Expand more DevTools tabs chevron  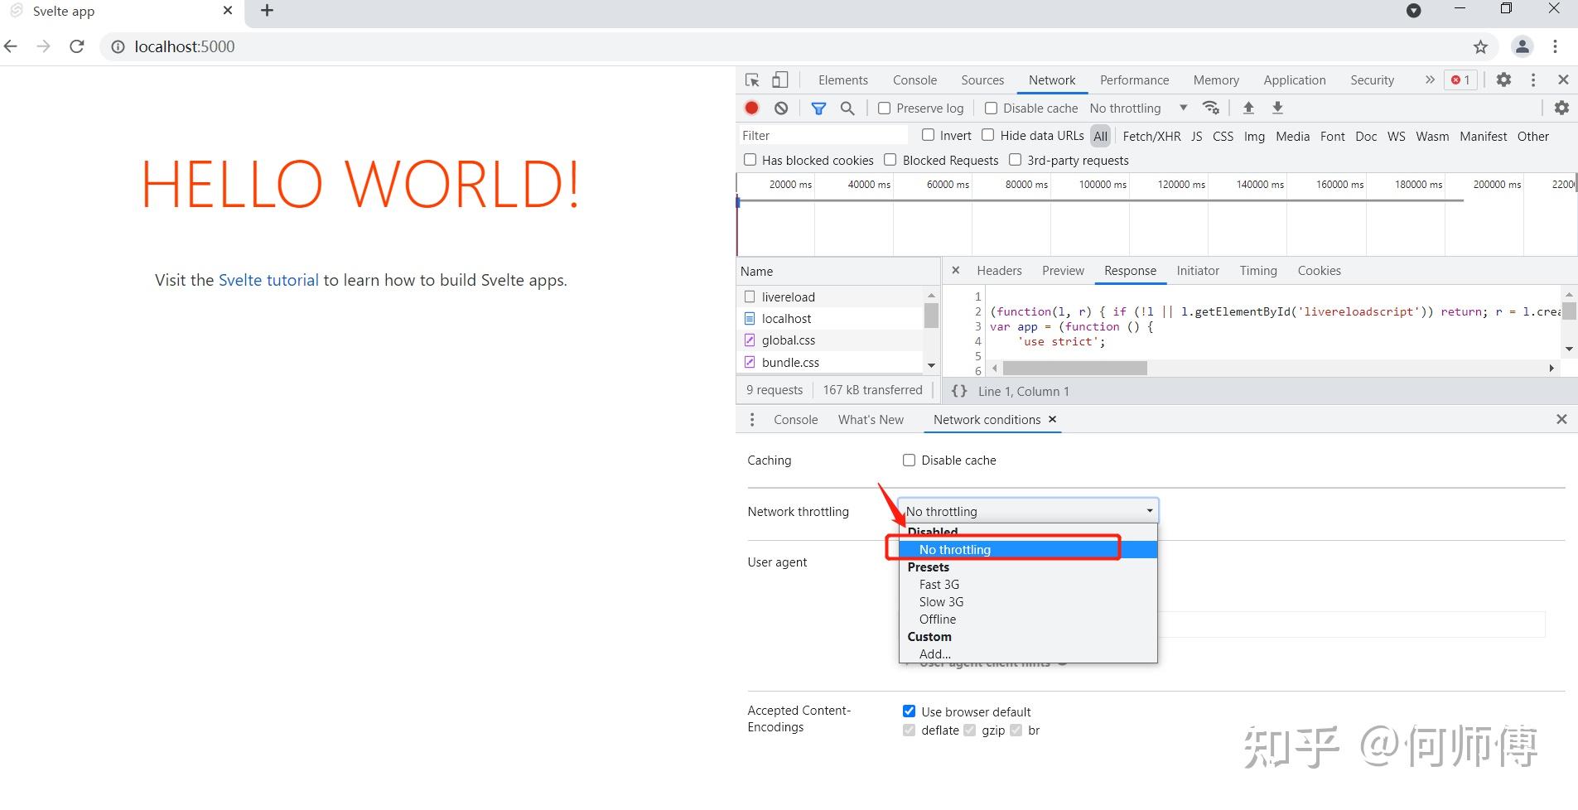pyautogui.click(x=1429, y=80)
